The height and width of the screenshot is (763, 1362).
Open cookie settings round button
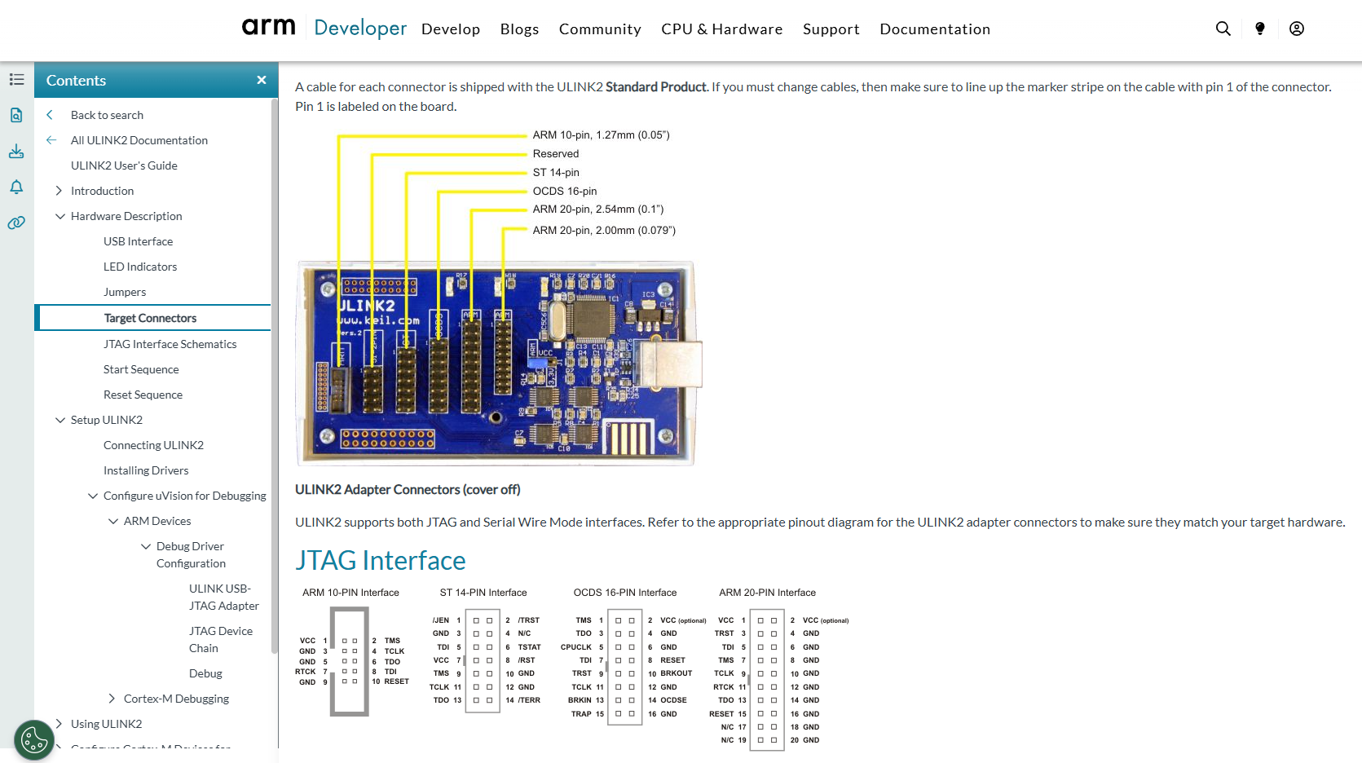pyautogui.click(x=34, y=740)
